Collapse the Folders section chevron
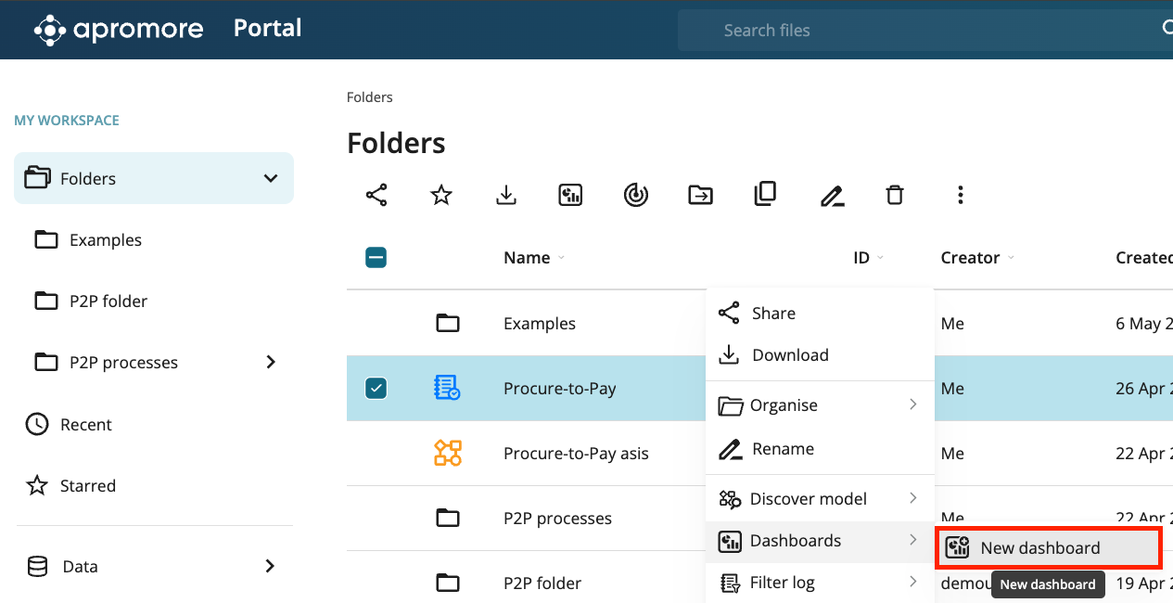The image size is (1173, 603). point(271,178)
